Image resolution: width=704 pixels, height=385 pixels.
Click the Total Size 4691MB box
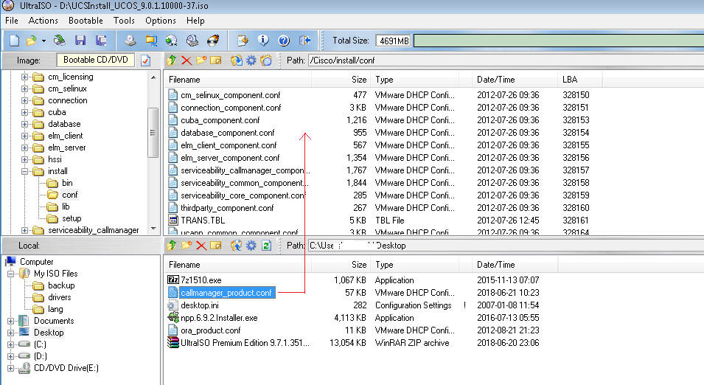click(394, 41)
